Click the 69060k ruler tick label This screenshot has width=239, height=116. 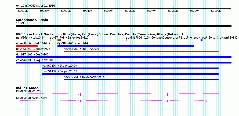(x=130, y=11)
